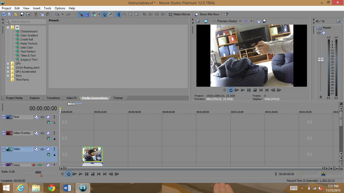
Task: Expand the Sony folder
Action: (x=8, y=76)
